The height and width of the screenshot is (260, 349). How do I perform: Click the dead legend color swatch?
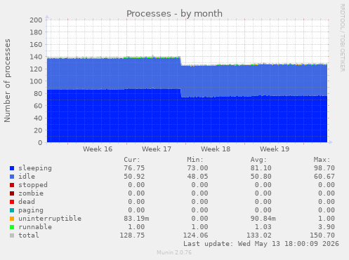tap(12, 202)
